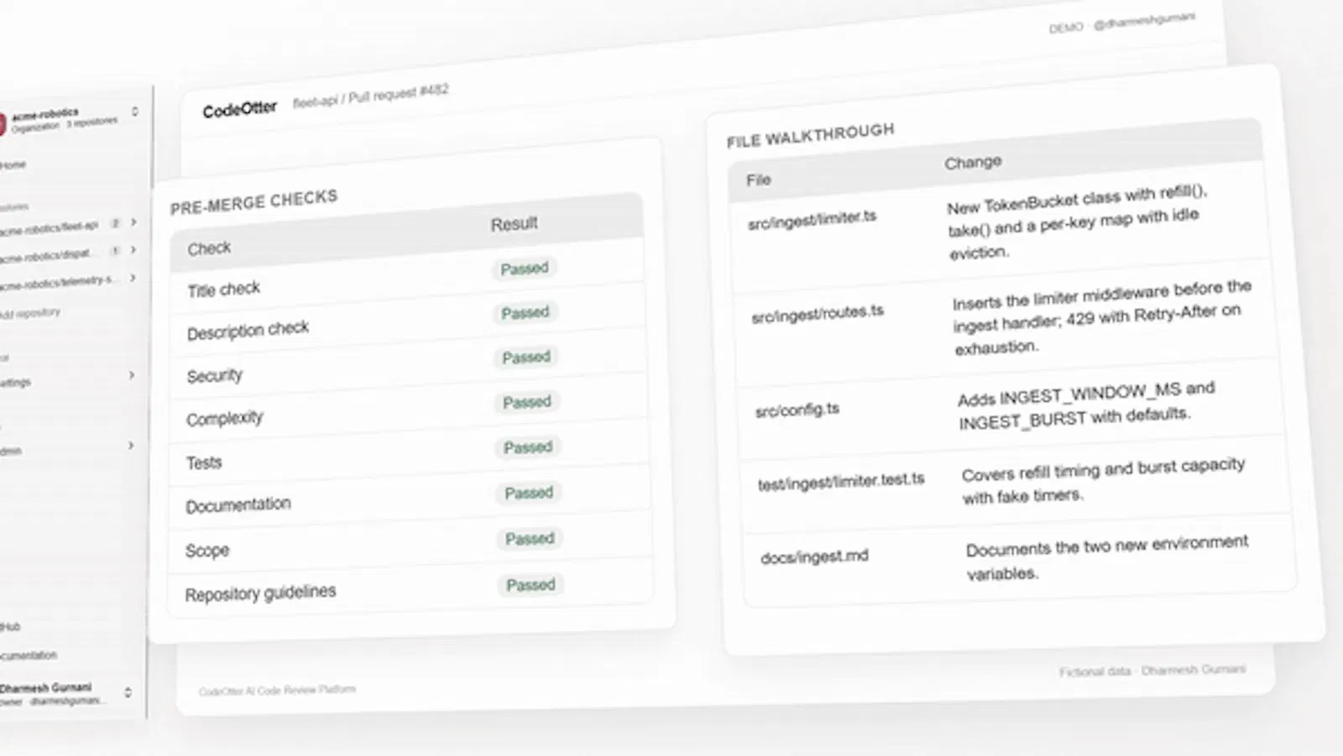Go to Home in sidebar
Viewport: 1343px width, 756px height.
pyautogui.click(x=13, y=165)
